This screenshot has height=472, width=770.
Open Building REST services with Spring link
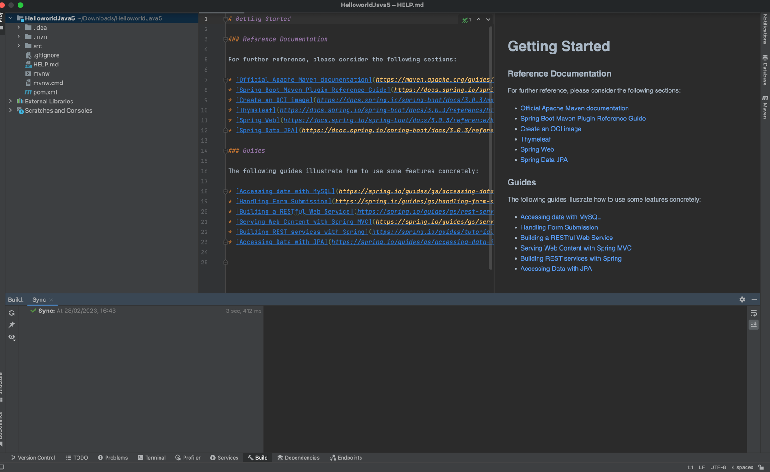[x=571, y=258]
